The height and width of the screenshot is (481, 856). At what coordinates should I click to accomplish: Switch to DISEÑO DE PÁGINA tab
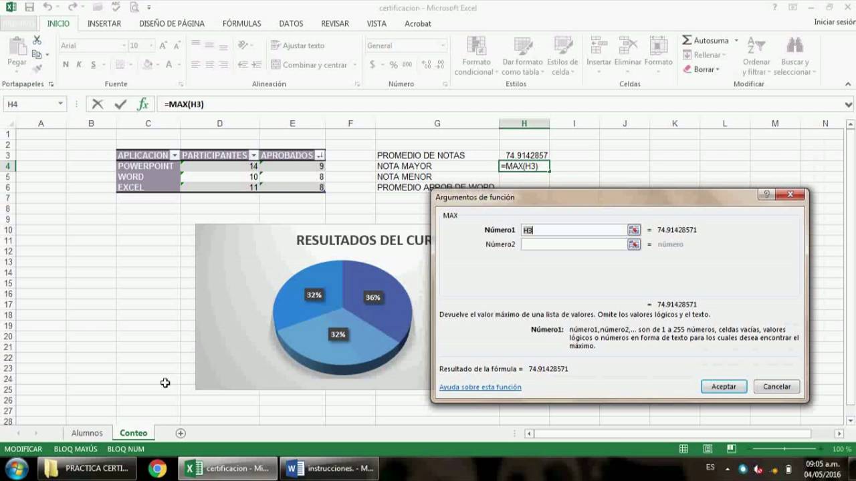pyautogui.click(x=172, y=23)
